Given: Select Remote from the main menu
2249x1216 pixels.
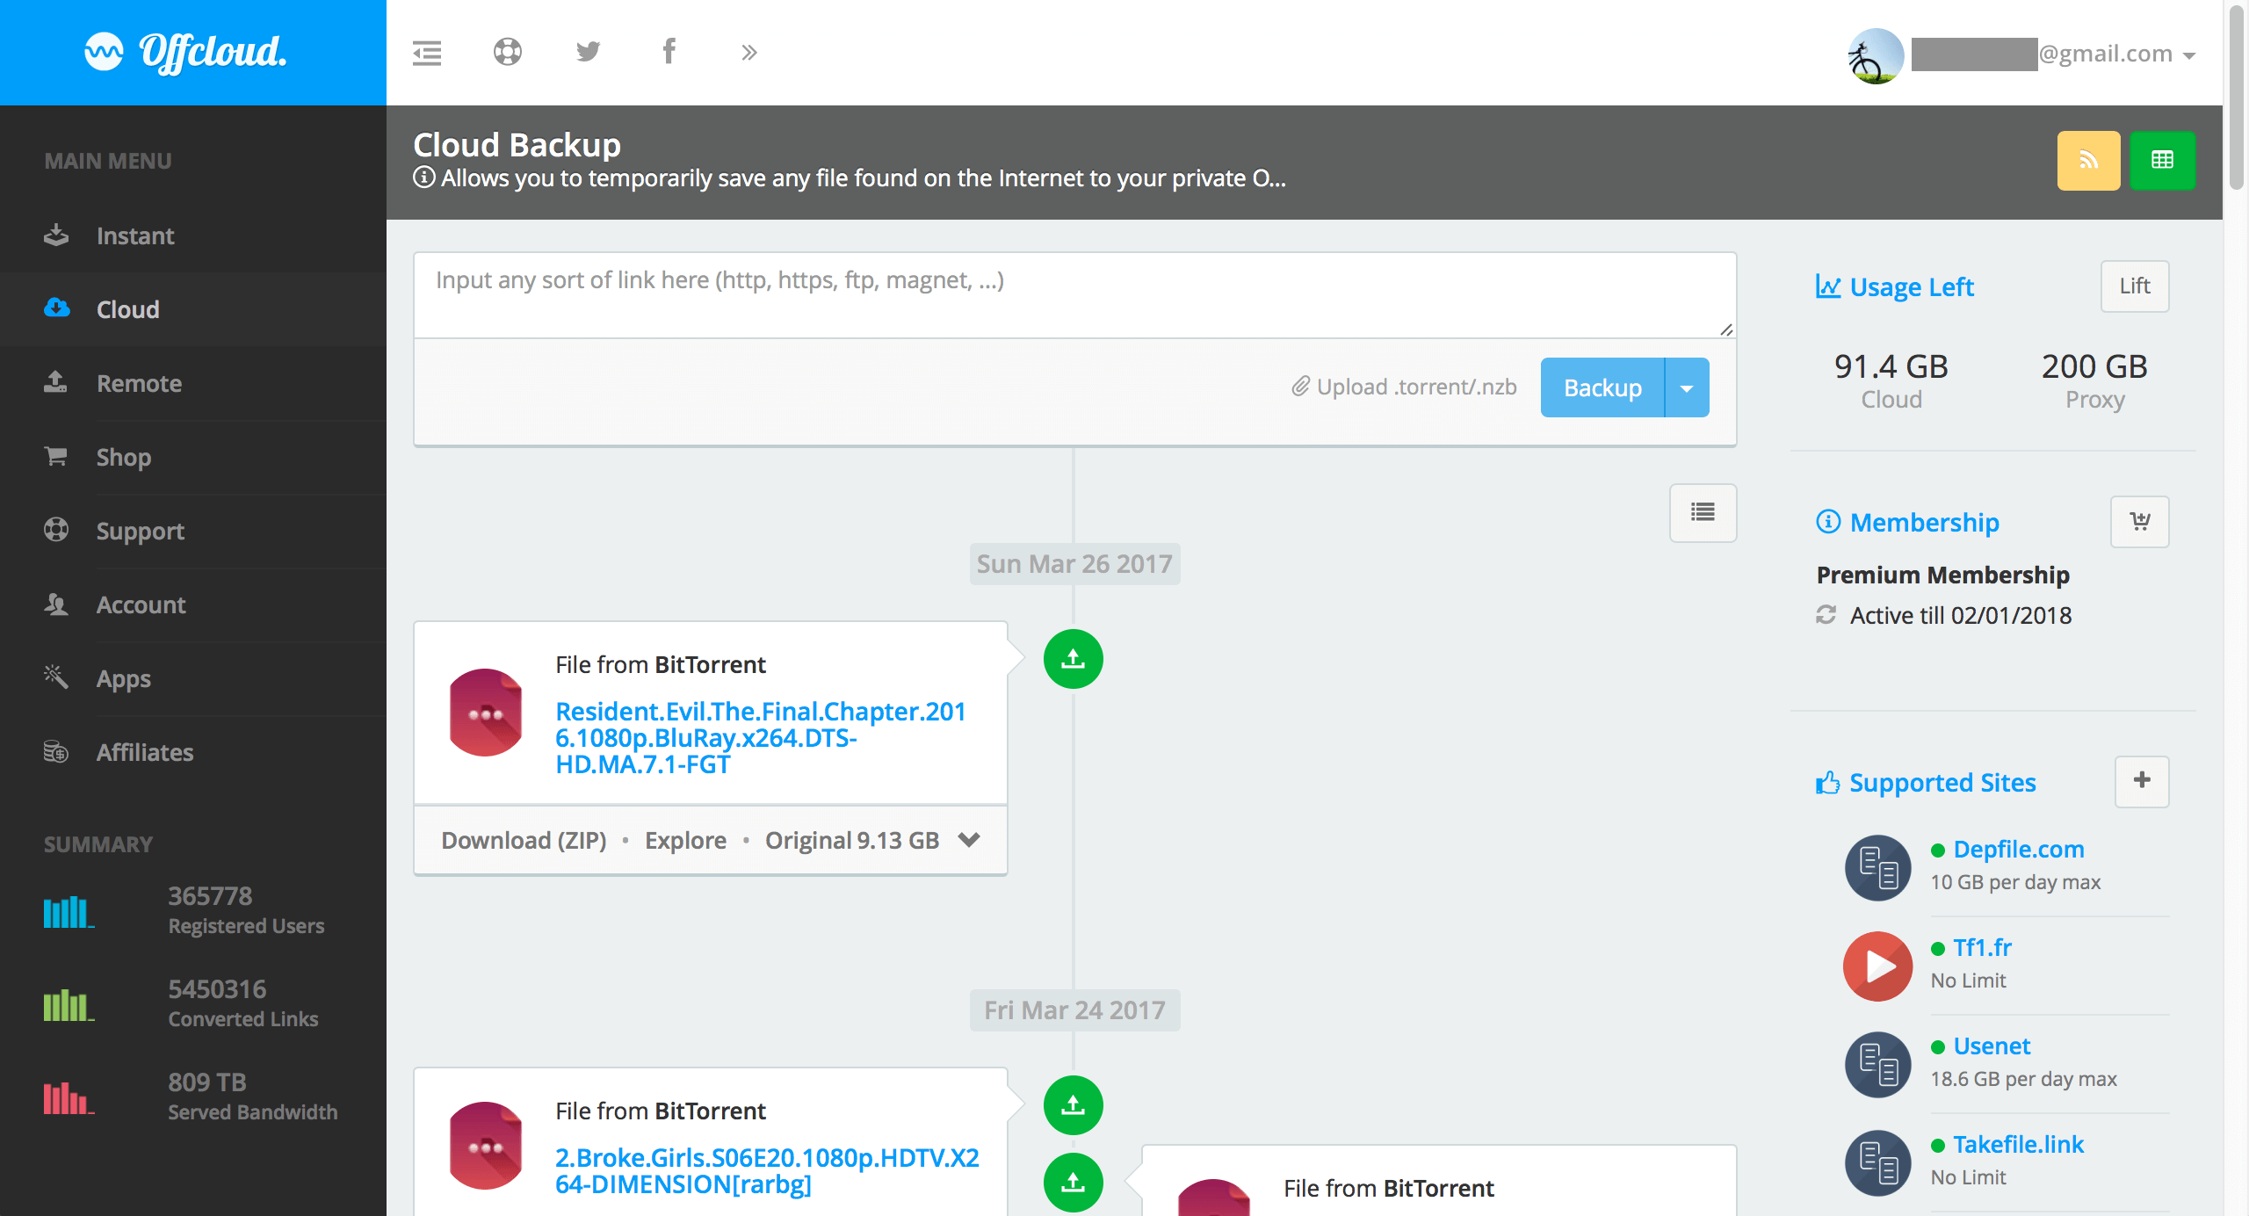Looking at the screenshot, I should [139, 383].
